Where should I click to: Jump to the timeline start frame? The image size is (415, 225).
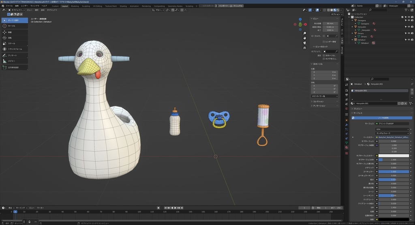(166, 208)
